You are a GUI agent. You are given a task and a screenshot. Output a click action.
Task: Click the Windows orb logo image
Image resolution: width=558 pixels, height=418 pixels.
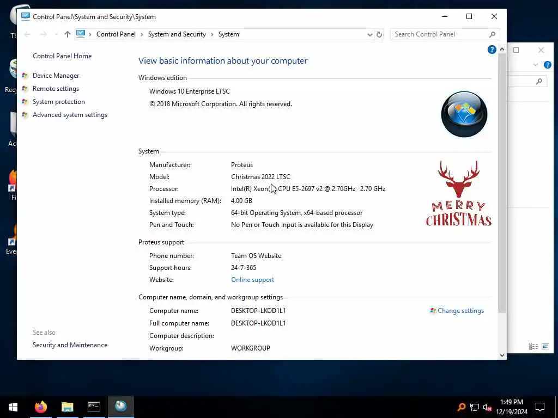click(x=464, y=114)
